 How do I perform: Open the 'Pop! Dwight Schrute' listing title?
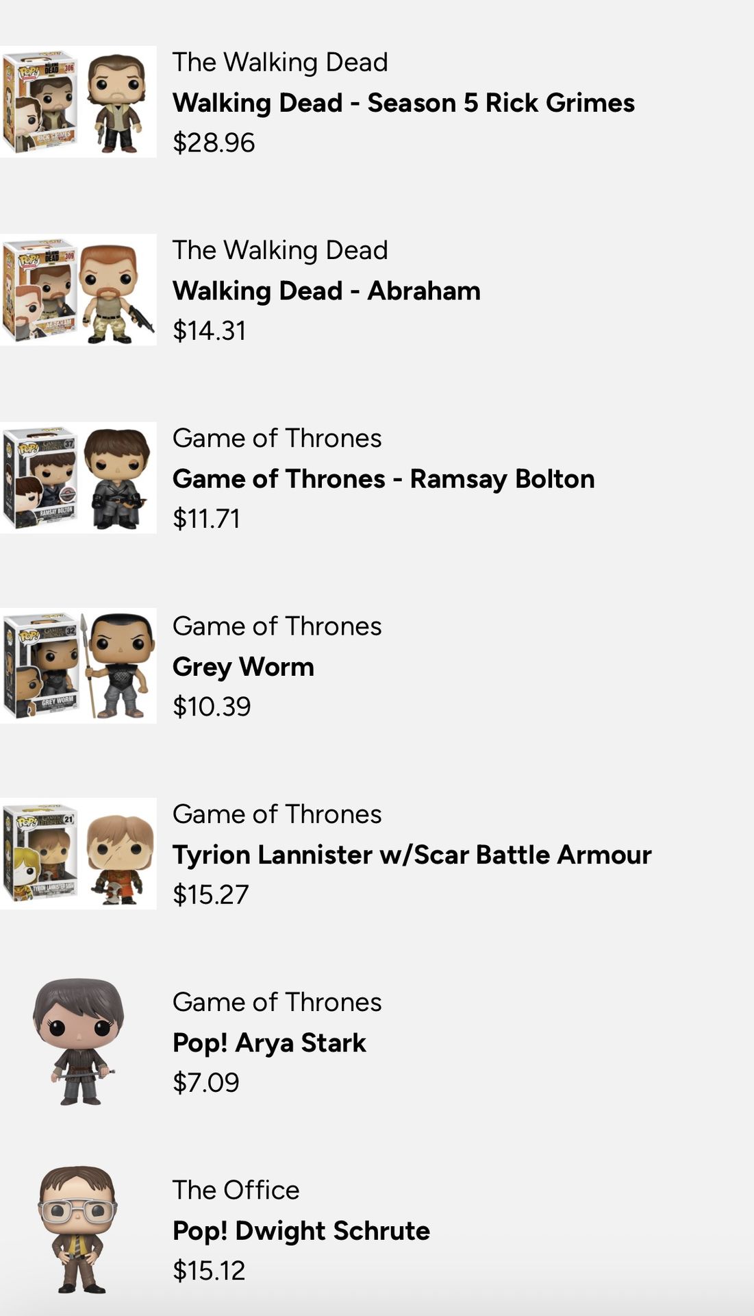[x=301, y=1230]
